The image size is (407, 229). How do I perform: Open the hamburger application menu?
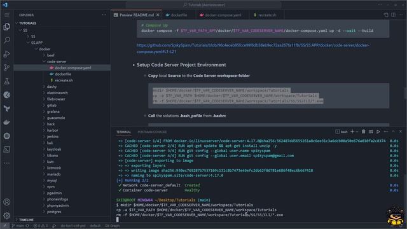7,15
